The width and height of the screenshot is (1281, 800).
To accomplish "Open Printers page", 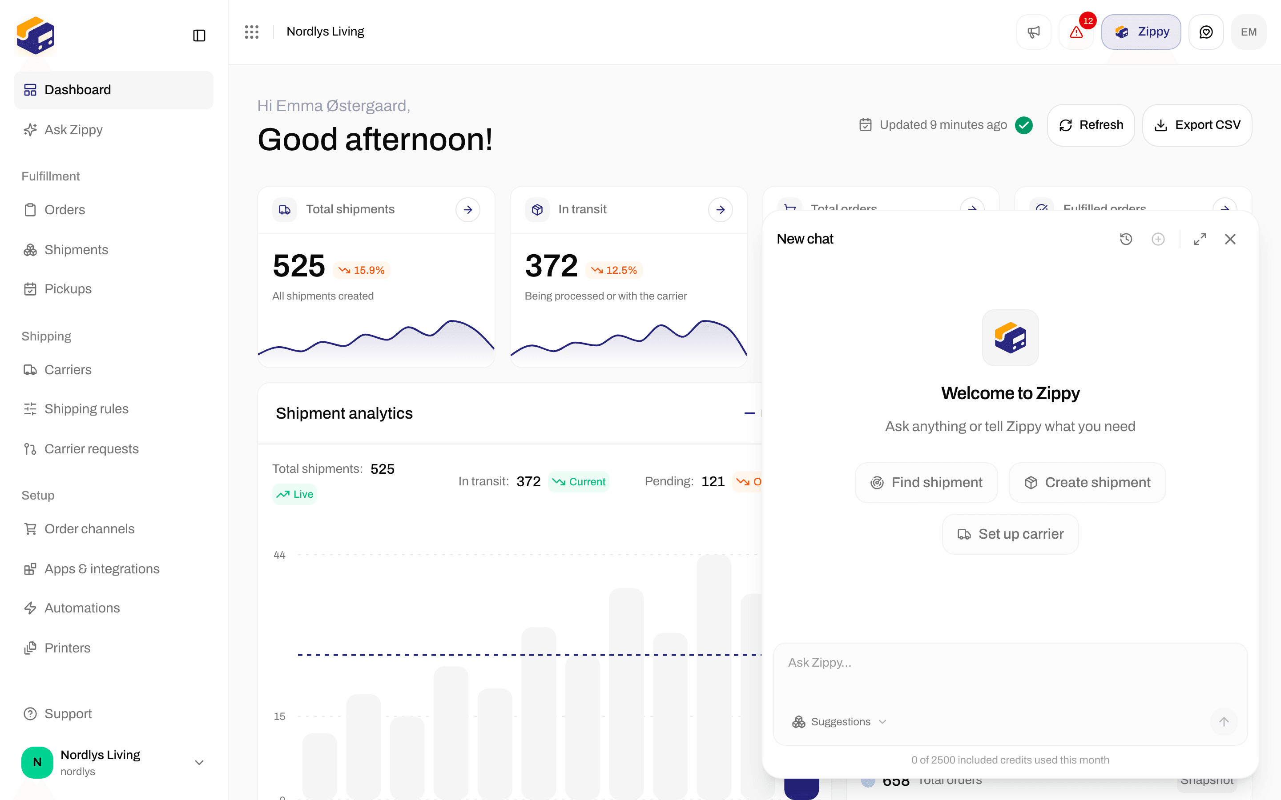I will pos(114,648).
